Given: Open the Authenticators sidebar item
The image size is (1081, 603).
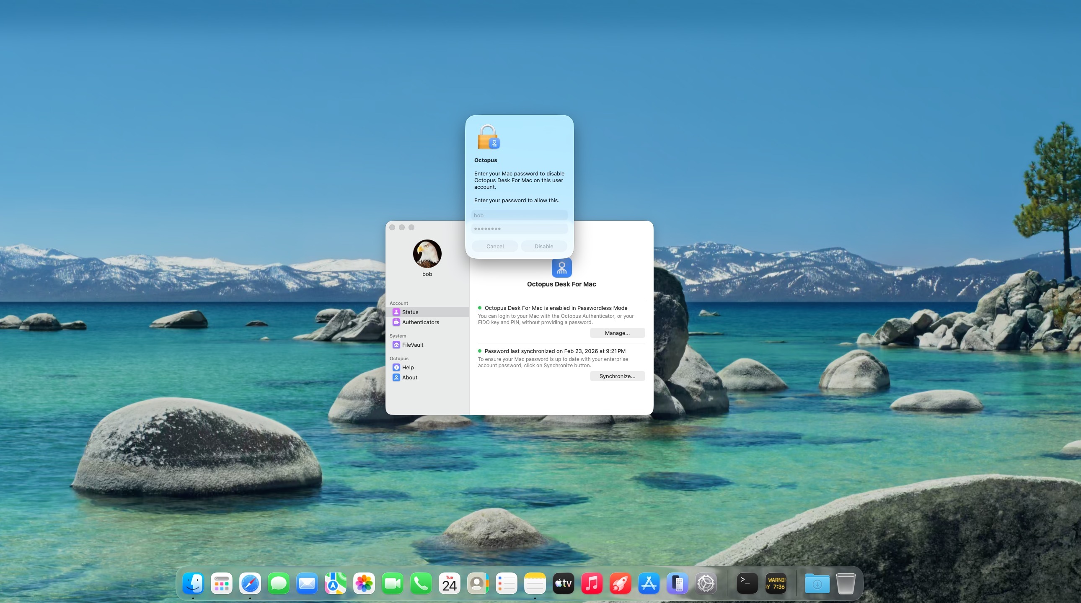Looking at the screenshot, I should (427, 322).
